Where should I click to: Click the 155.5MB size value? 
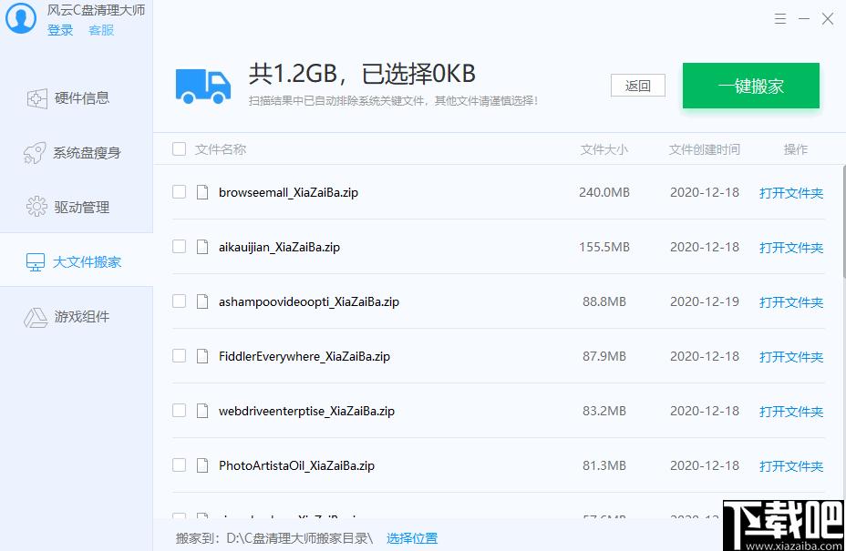tap(604, 247)
